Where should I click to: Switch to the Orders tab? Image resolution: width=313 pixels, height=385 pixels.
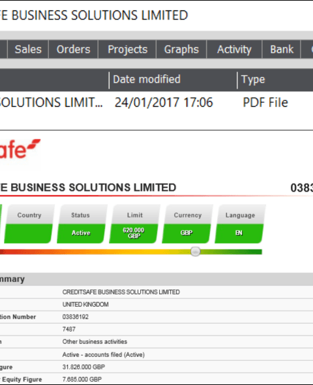tap(74, 50)
